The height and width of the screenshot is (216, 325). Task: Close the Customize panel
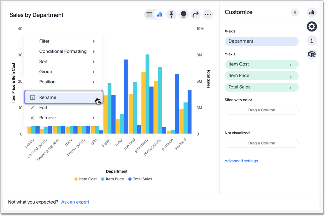(x=295, y=12)
